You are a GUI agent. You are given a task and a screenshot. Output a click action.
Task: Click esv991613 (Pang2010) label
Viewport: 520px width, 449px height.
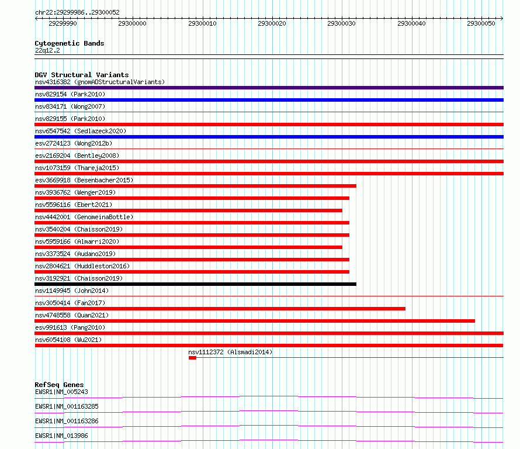[70, 327]
